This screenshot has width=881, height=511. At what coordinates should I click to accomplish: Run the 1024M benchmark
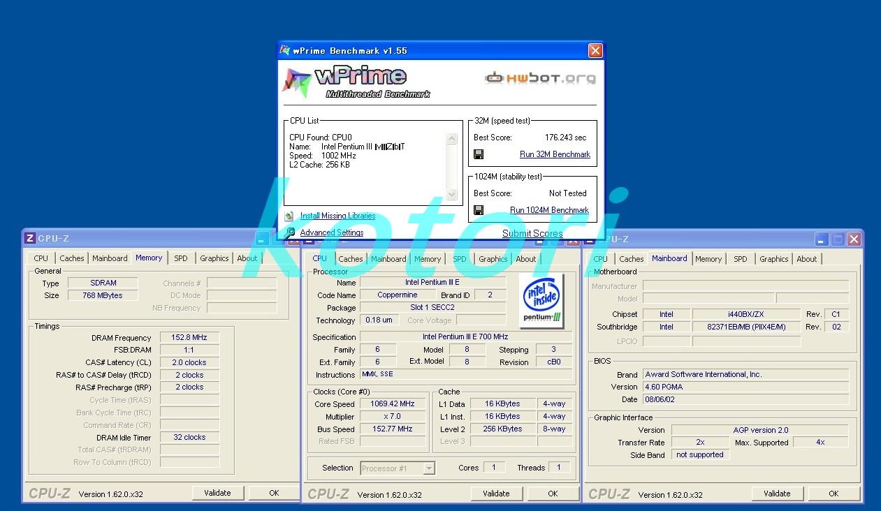point(549,210)
